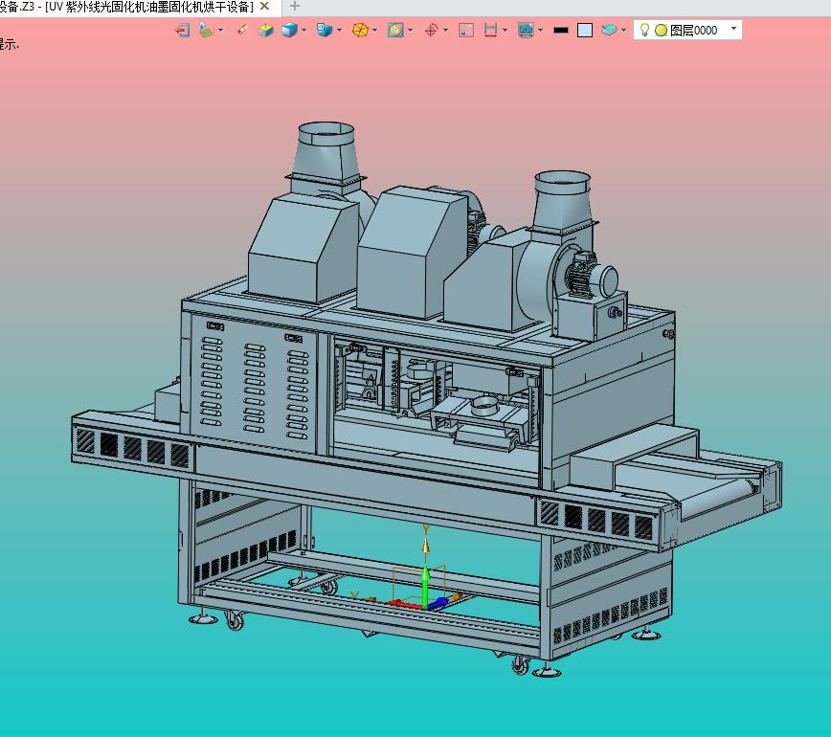Toggle the light bulb layer visibility
The image size is (831, 737).
pyautogui.click(x=644, y=30)
